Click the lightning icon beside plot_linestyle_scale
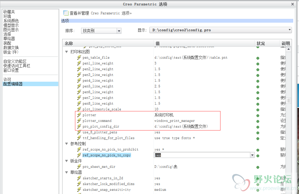Screen dimensions: 299x194 tap(79, 109)
